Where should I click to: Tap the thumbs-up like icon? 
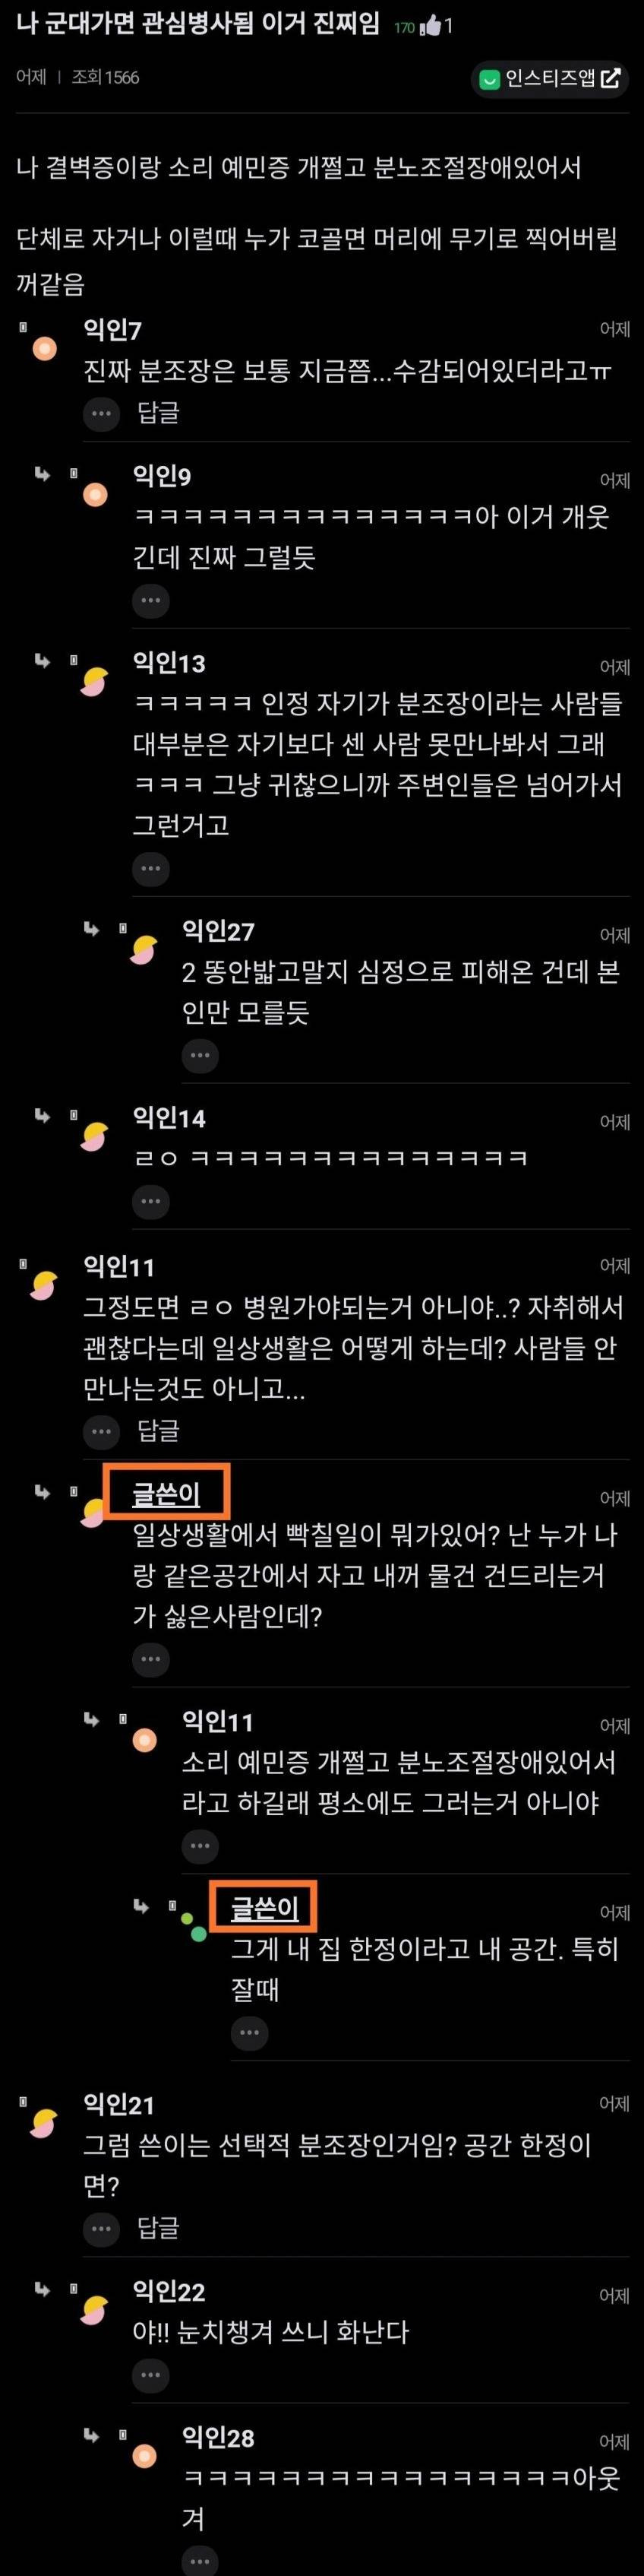click(x=431, y=26)
